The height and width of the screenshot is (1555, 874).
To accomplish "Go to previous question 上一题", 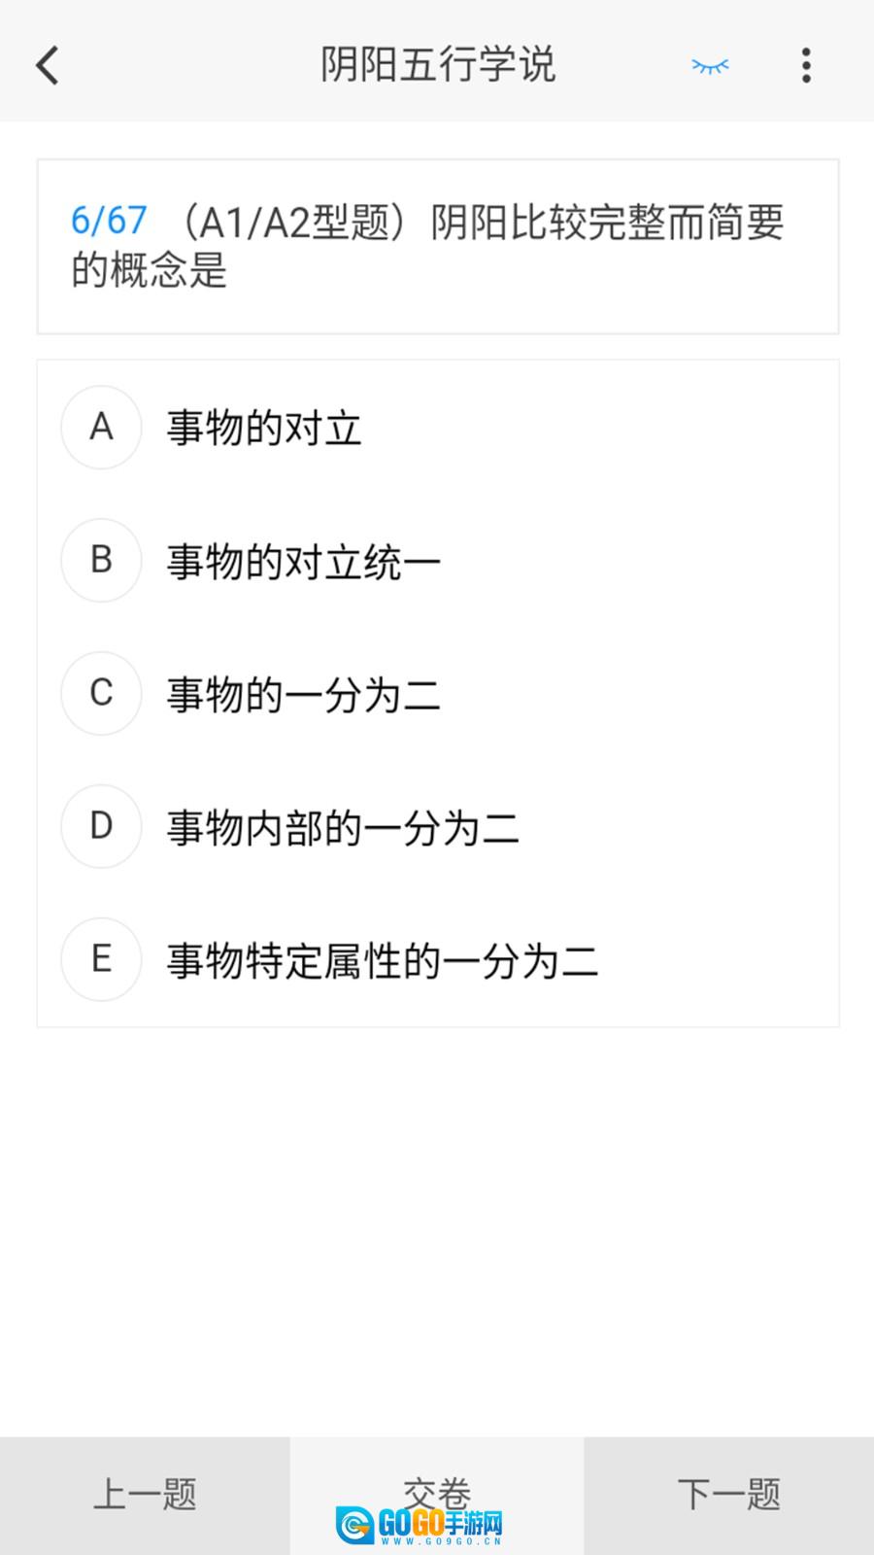I will point(145,1495).
